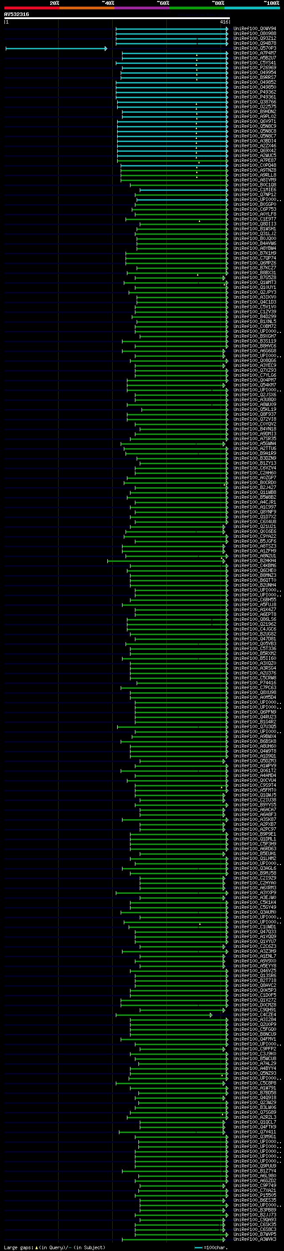Viewport: 284px width, 1251px height.
Task: Select hit label UniRef100_C5YS41
Action: pos(255,63)
